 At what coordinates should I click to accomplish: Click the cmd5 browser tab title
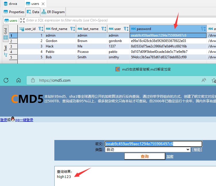pos(146,69)
